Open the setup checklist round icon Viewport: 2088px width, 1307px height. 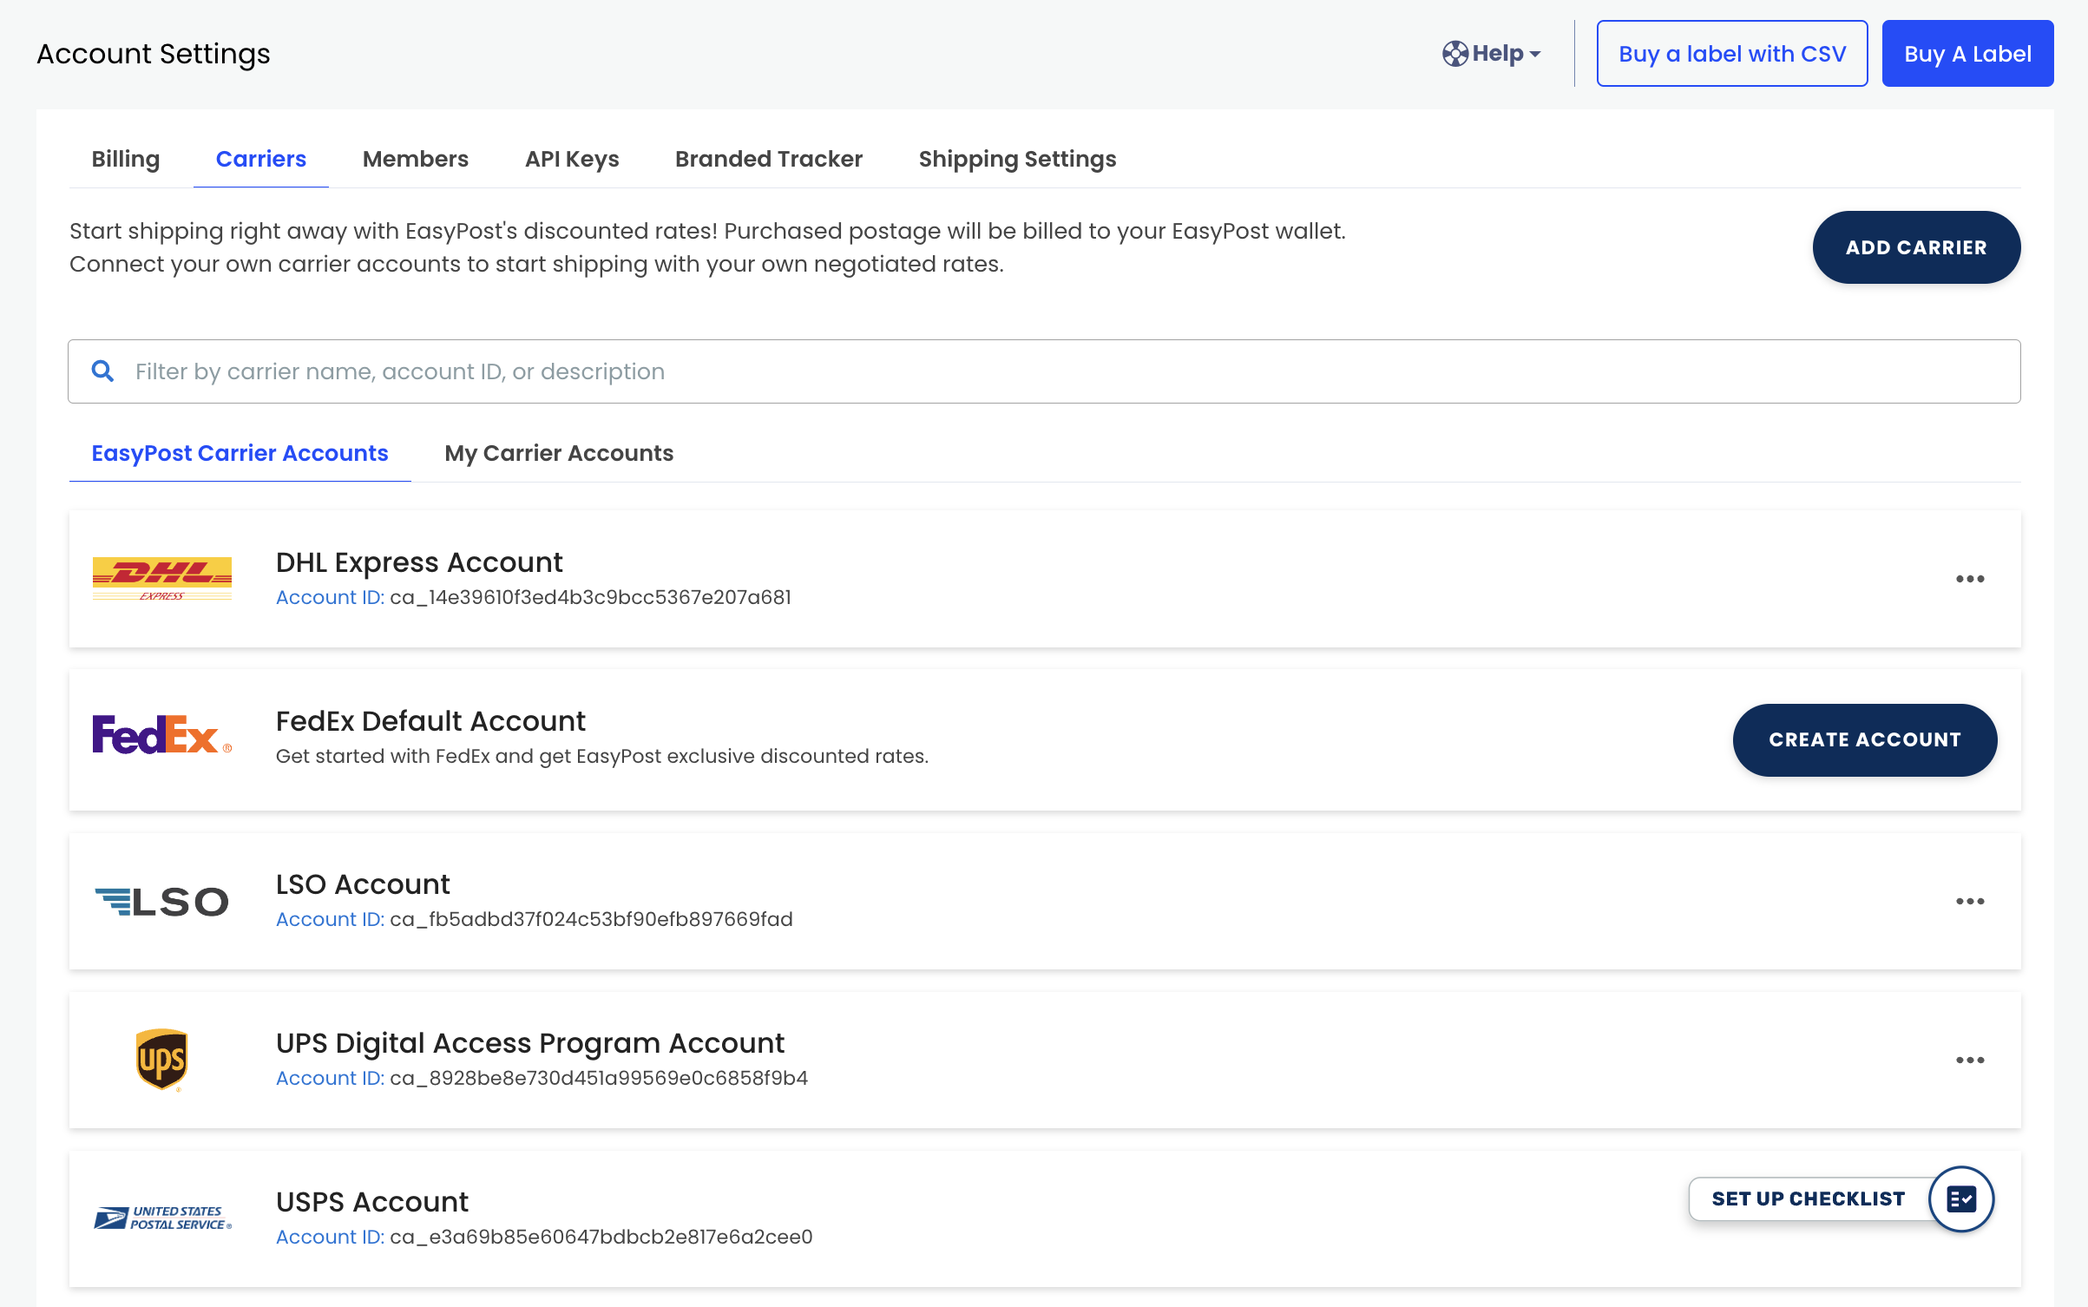point(1960,1199)
